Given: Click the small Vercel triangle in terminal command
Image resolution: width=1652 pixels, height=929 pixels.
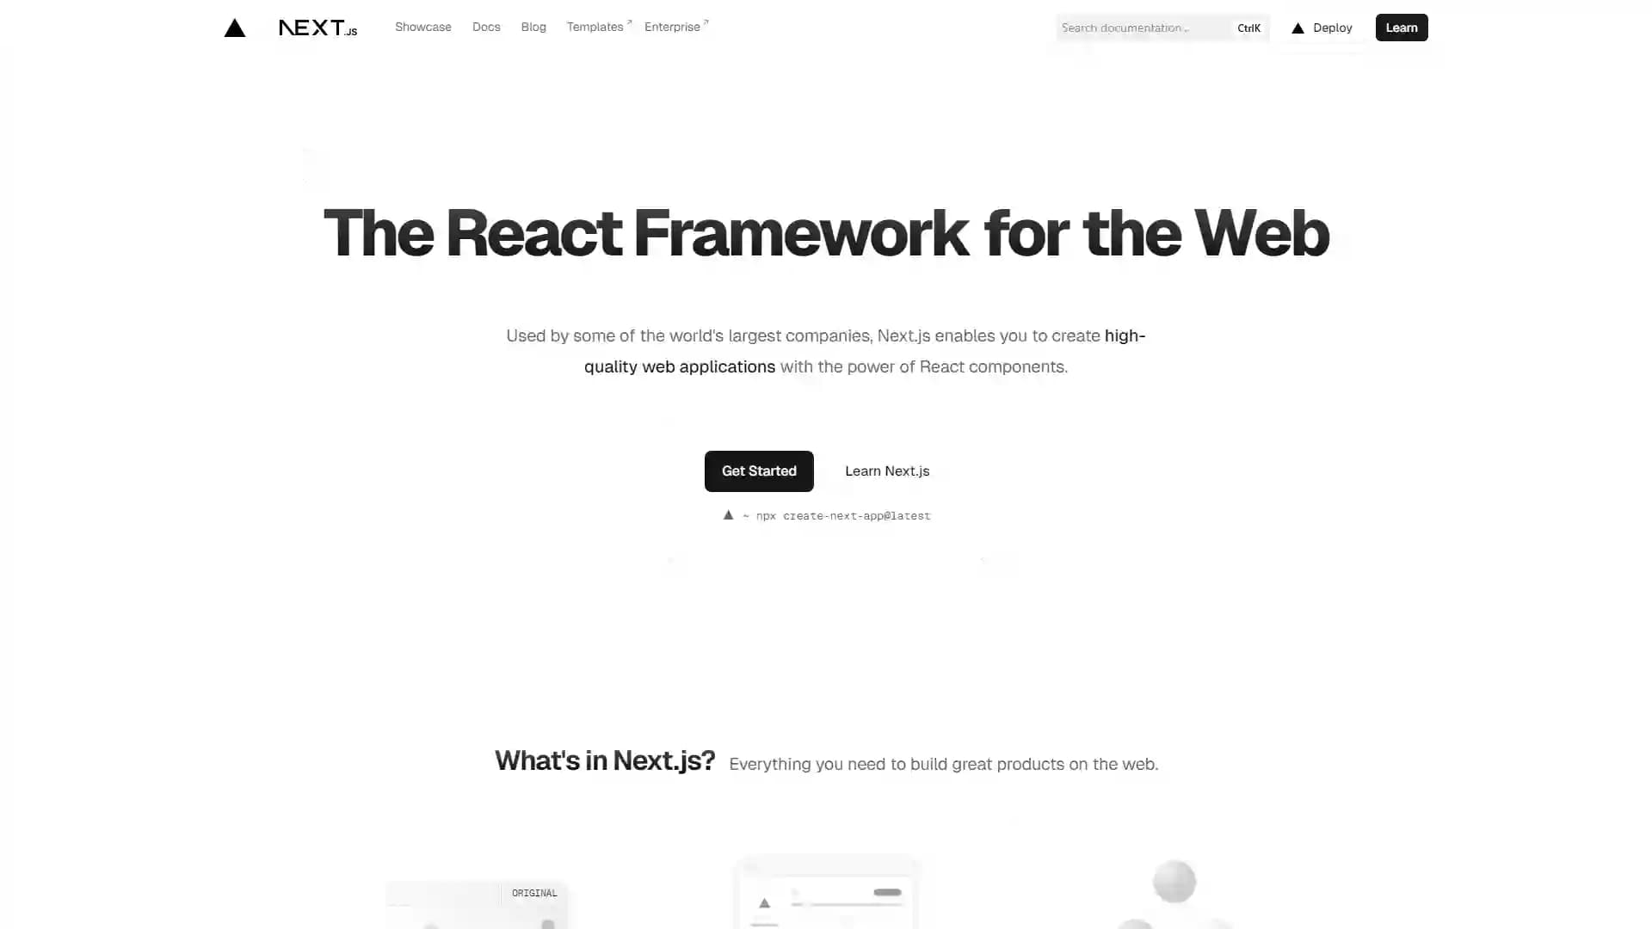Looking at the screenshot, I should point(727,515).
